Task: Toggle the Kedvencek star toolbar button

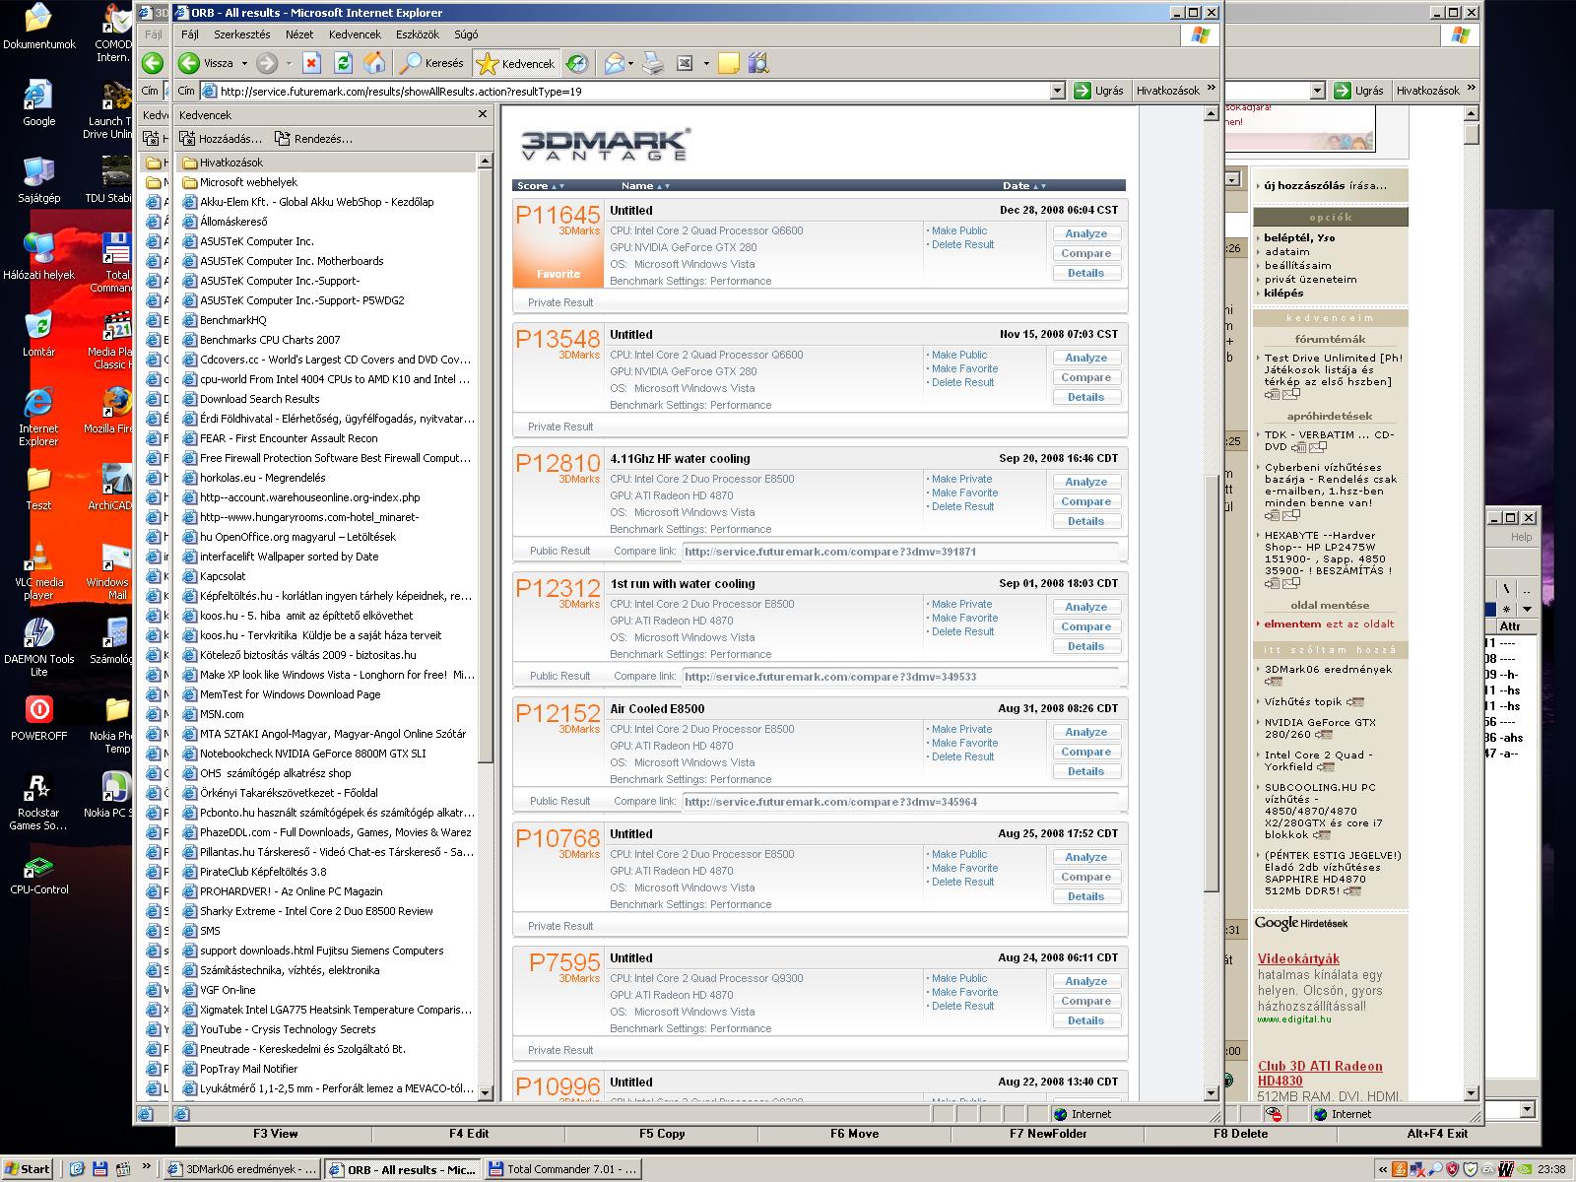Action: 515,63
